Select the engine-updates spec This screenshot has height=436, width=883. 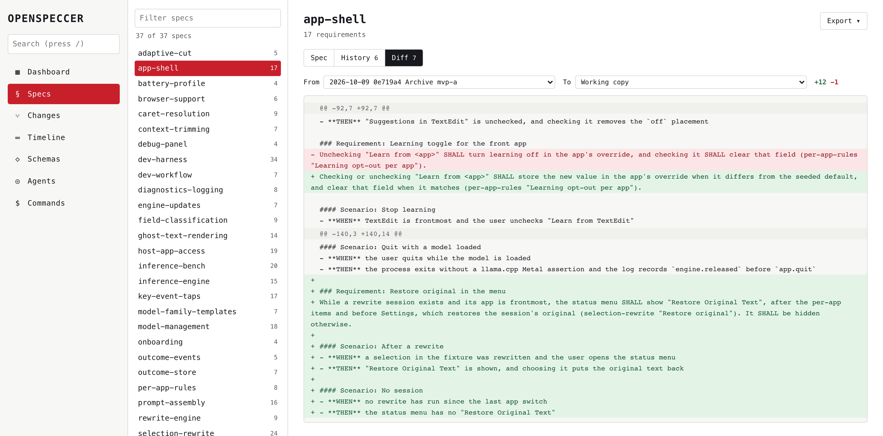tap(208, 205)
